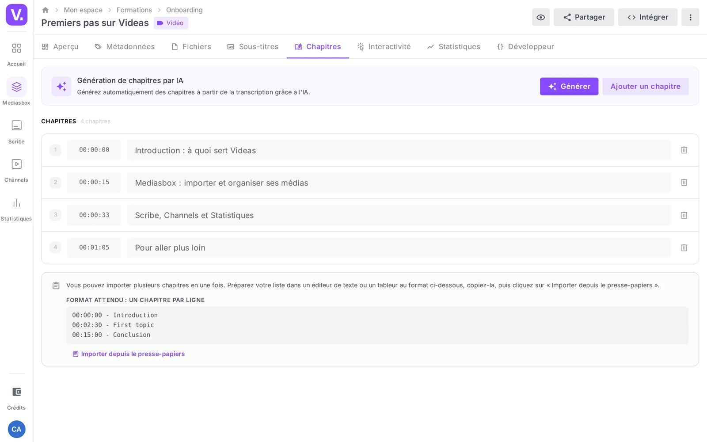Preview the video with the eye button

(x=541, y=17)
